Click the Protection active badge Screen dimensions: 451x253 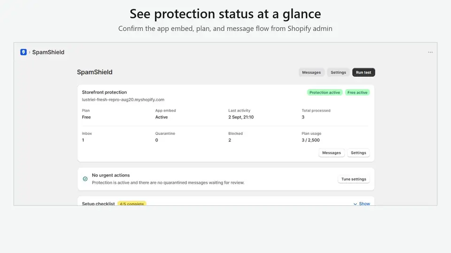point(325,92)
